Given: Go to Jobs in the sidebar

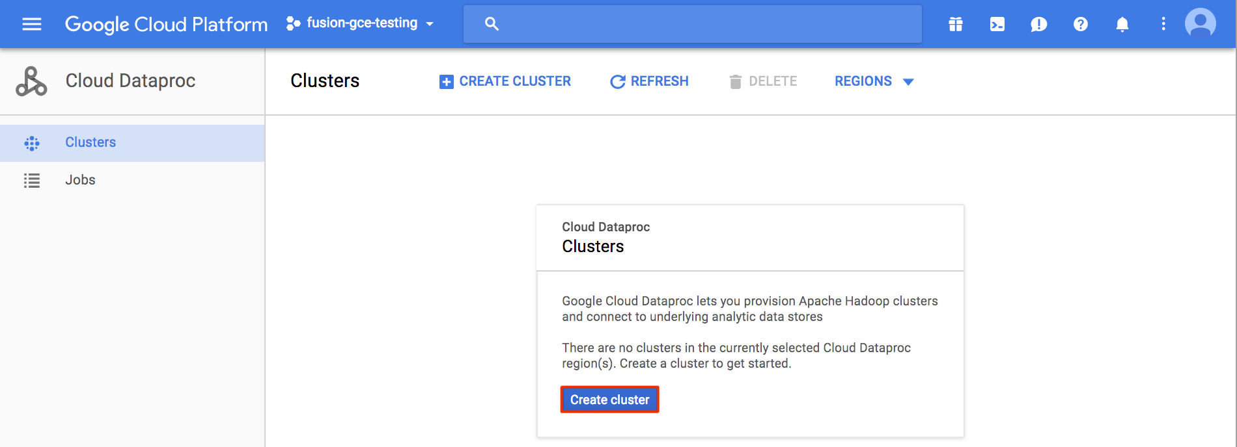Looking at the screenshot, I should point(80,180).
